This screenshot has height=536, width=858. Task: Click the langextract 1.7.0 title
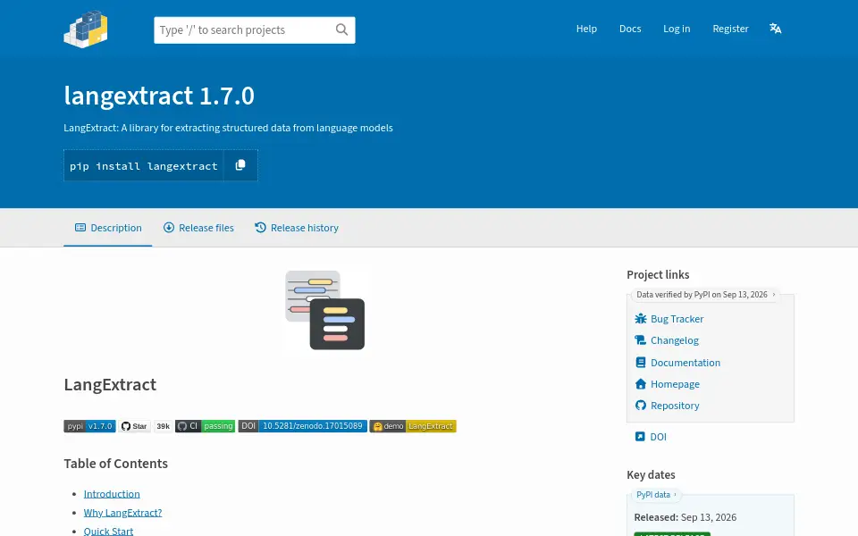pos(159,96)
